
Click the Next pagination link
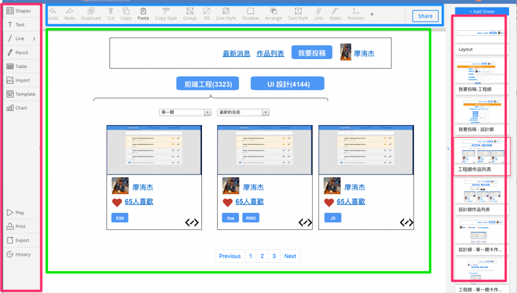point(290,256)
